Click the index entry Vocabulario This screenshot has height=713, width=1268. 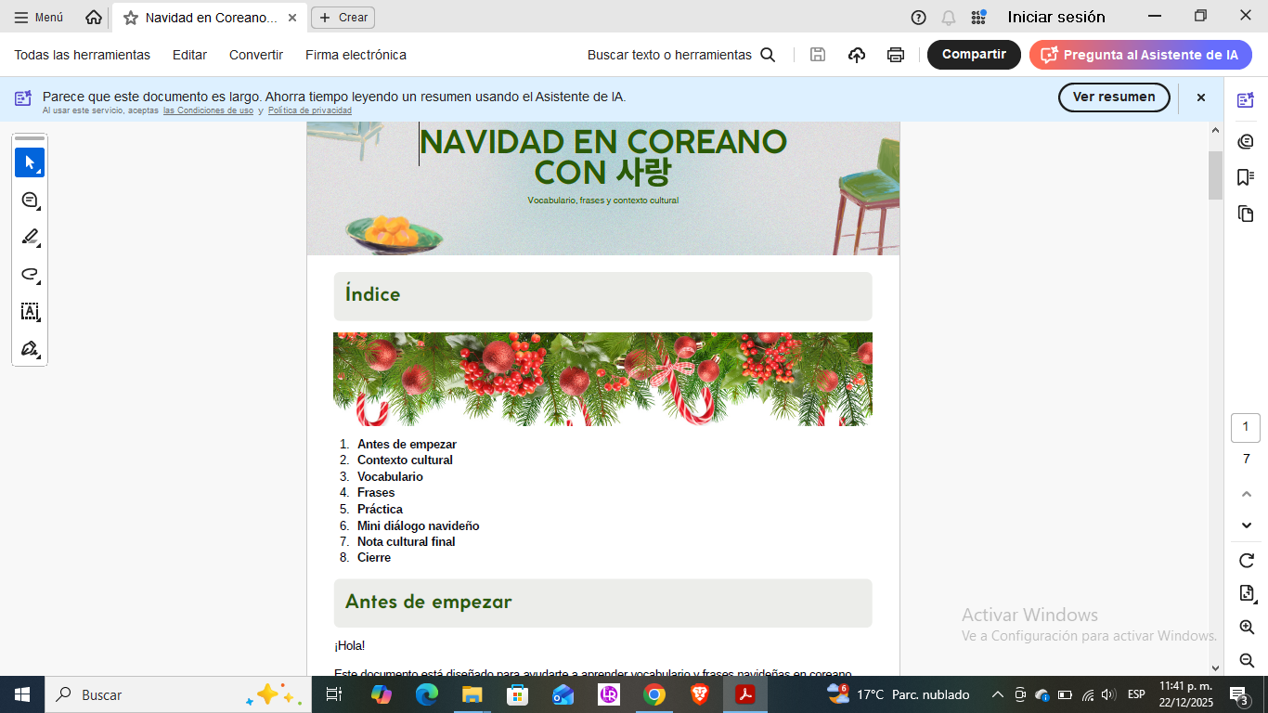click(390, 476)
